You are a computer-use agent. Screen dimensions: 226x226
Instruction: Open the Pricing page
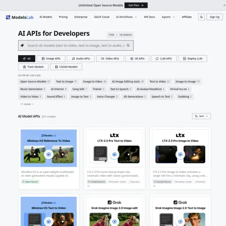(x=63, y=17)
